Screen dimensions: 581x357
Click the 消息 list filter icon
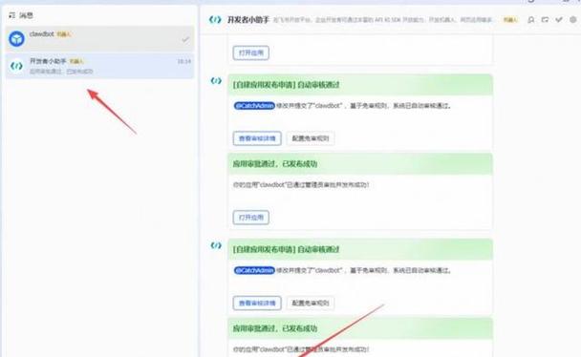coord(11,15)
